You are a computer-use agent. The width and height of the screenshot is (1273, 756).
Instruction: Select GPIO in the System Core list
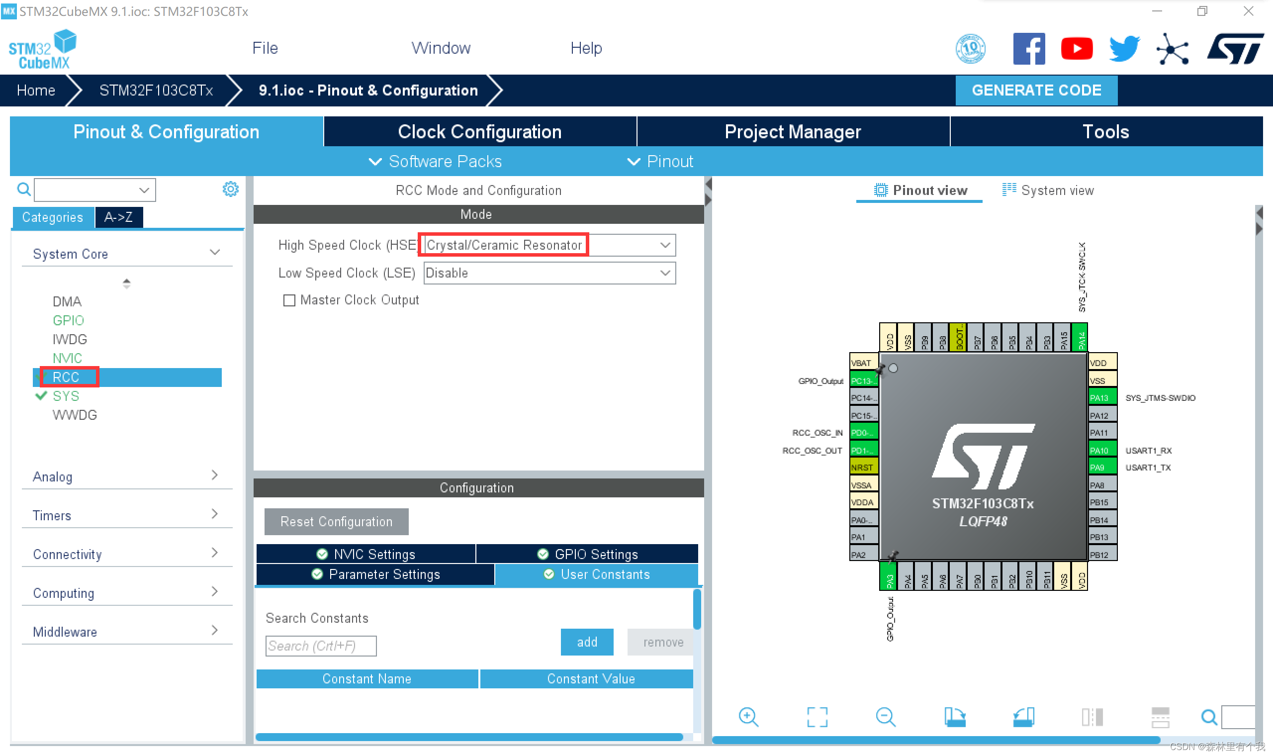click(68, 320)
